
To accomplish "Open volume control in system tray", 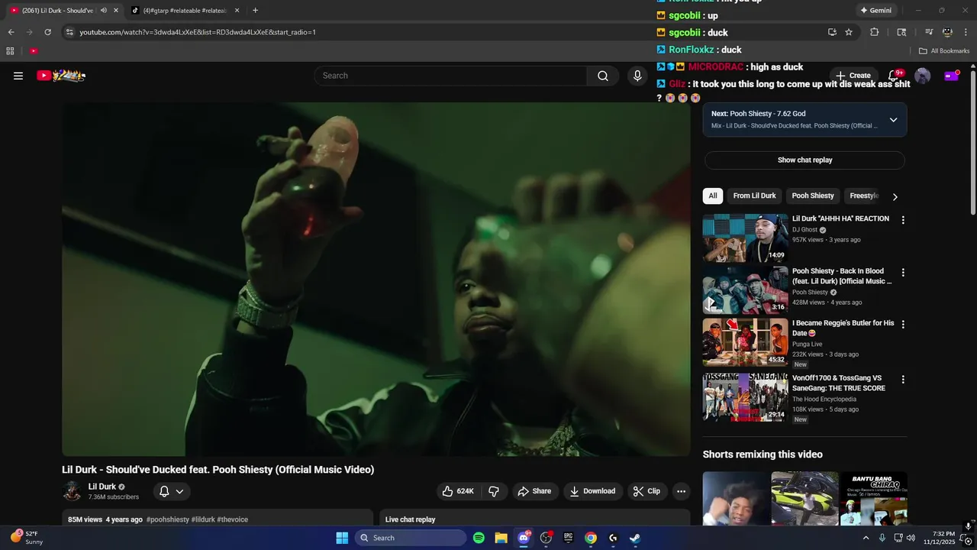I will click(x=911, y=538).
